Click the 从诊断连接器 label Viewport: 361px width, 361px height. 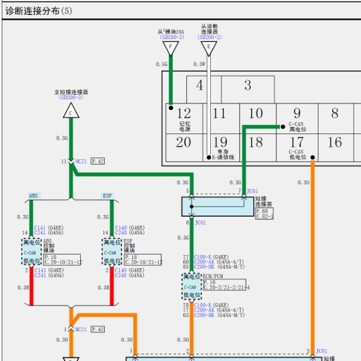pos(210,29)
